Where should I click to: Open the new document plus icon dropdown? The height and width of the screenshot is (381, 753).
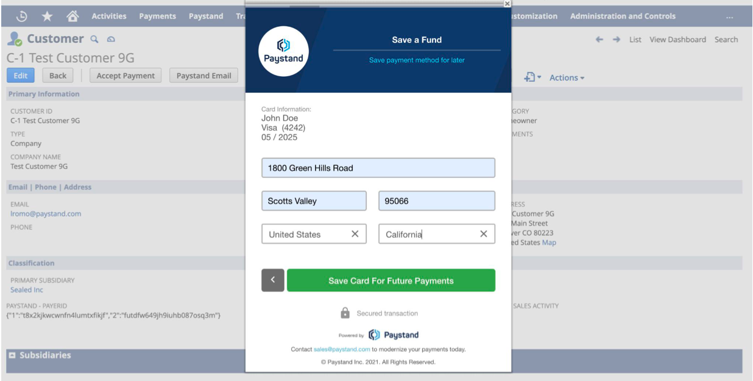point(533,77)
